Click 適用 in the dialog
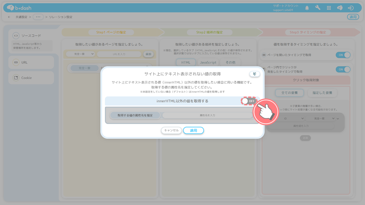The image size is (365, 205). coord(194,130)
